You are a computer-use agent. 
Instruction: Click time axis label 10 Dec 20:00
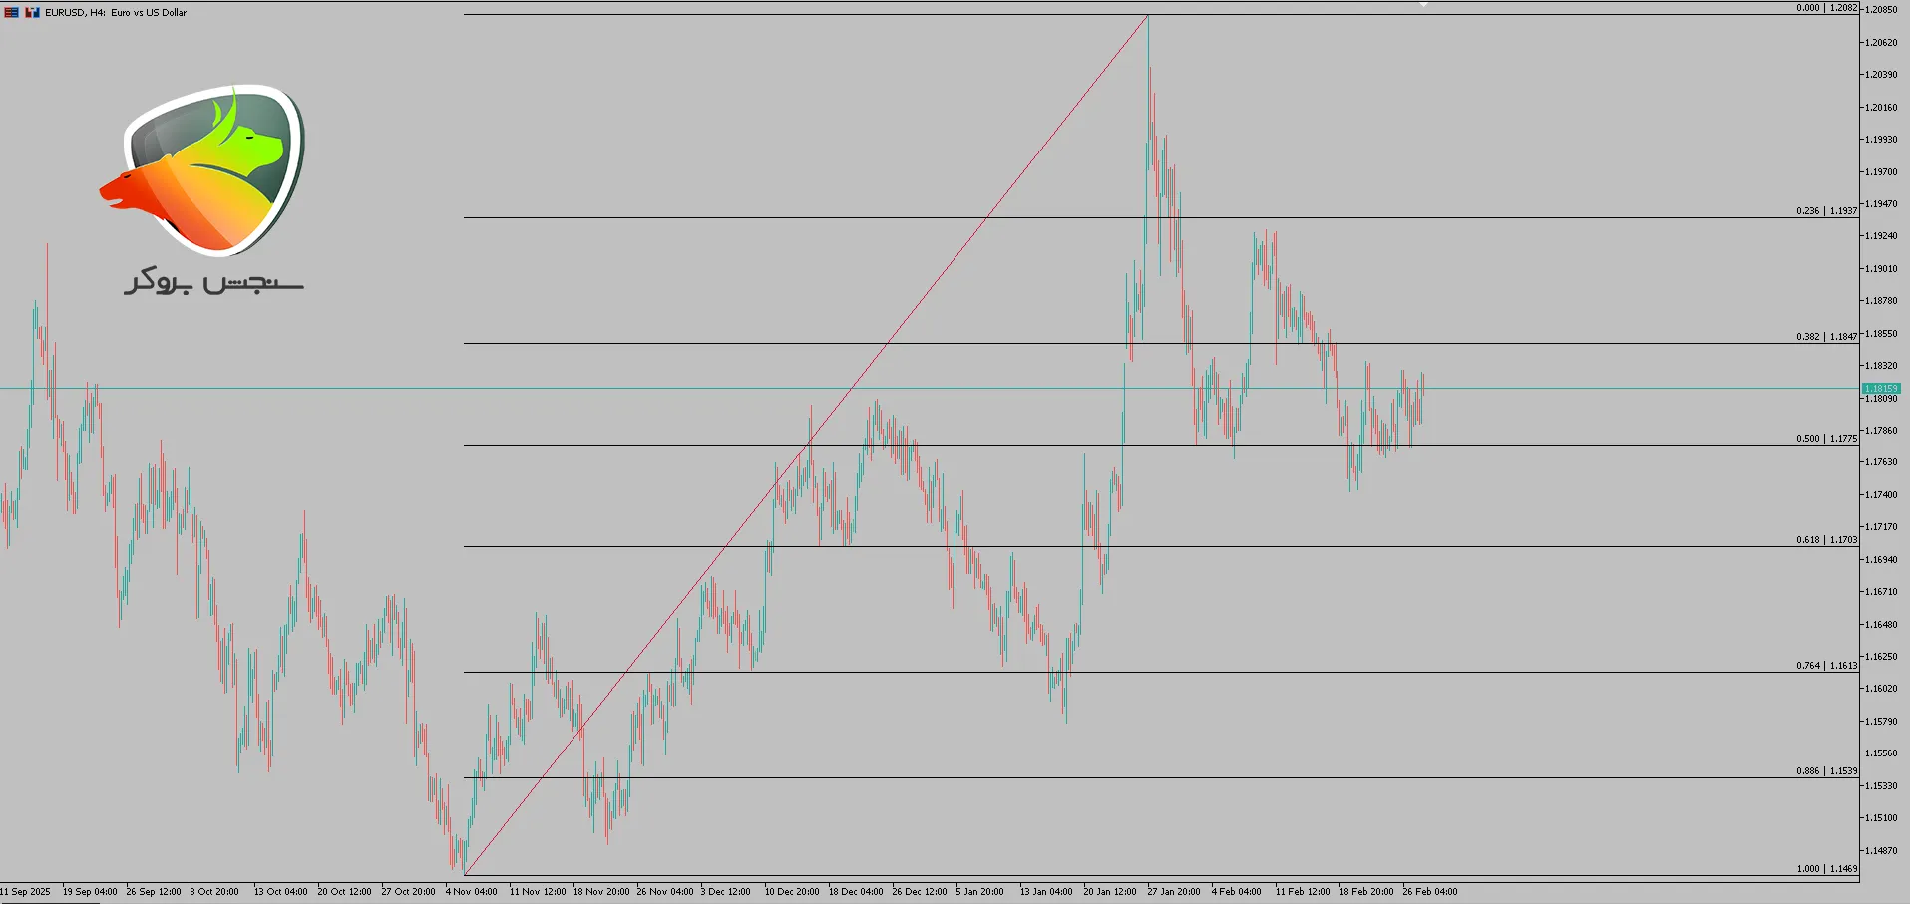[792, 892]
